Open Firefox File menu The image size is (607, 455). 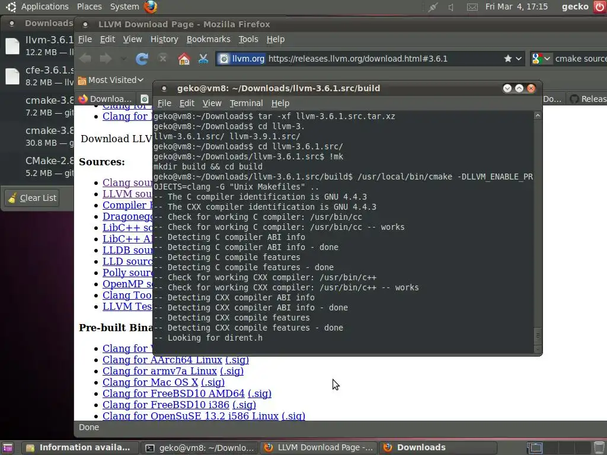(x=85, y=39)
